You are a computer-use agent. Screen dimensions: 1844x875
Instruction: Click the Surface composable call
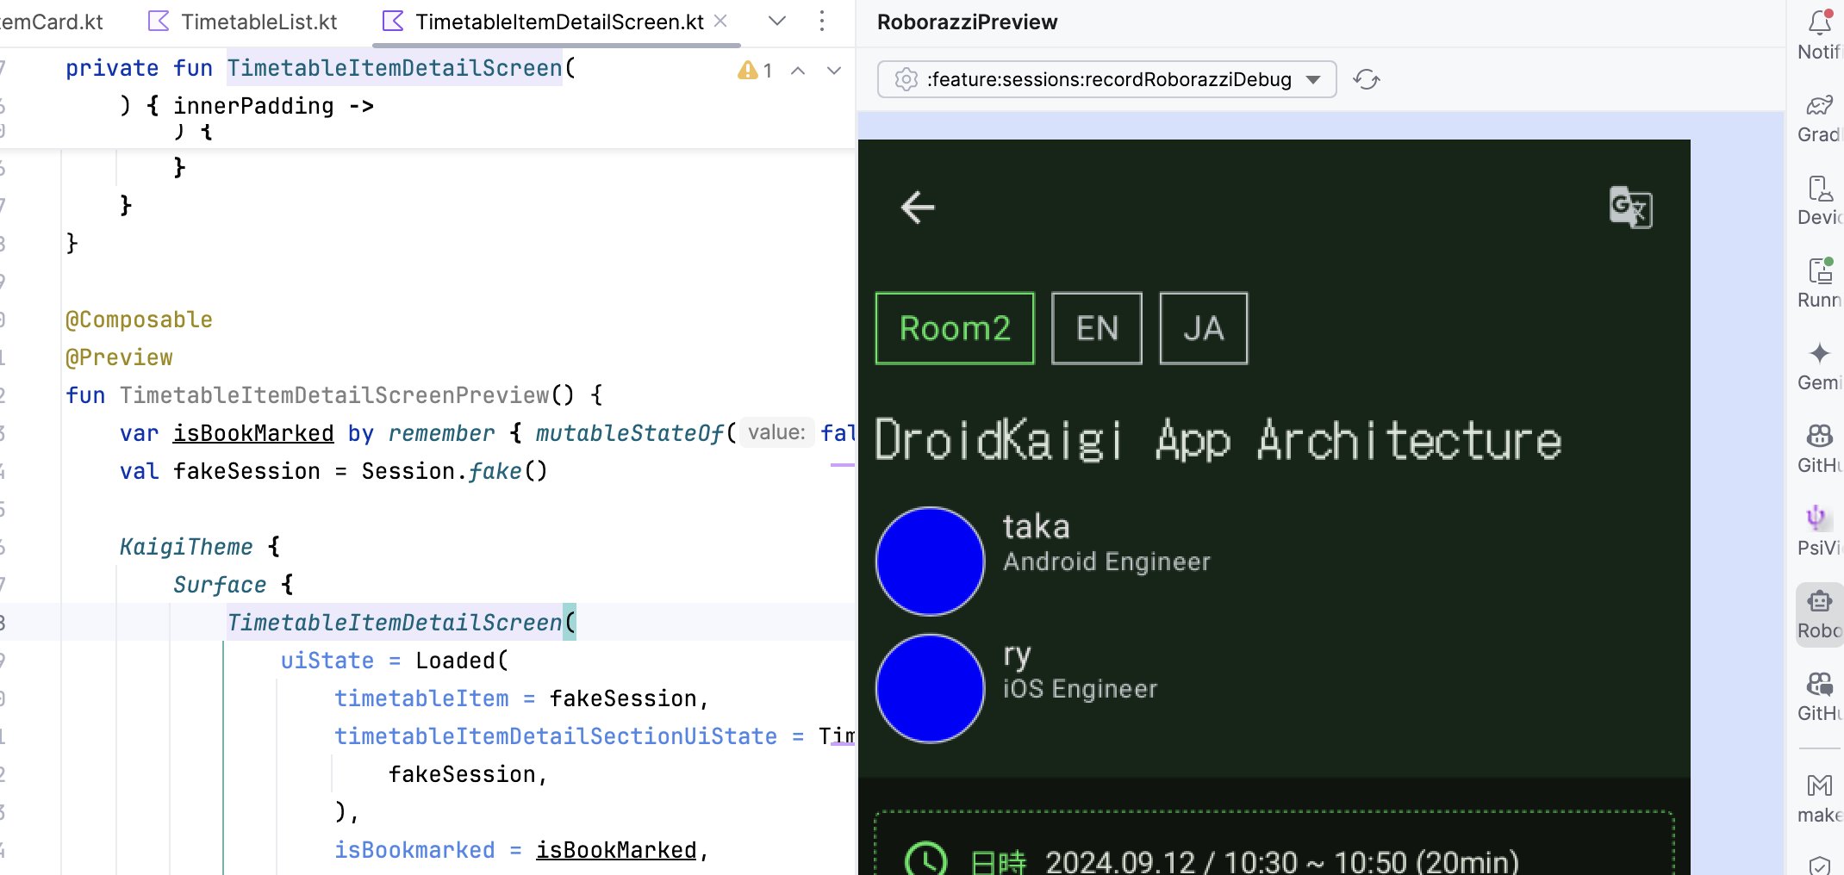[220, 585]
